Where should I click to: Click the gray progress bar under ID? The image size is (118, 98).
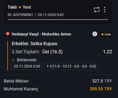[58, 20]
